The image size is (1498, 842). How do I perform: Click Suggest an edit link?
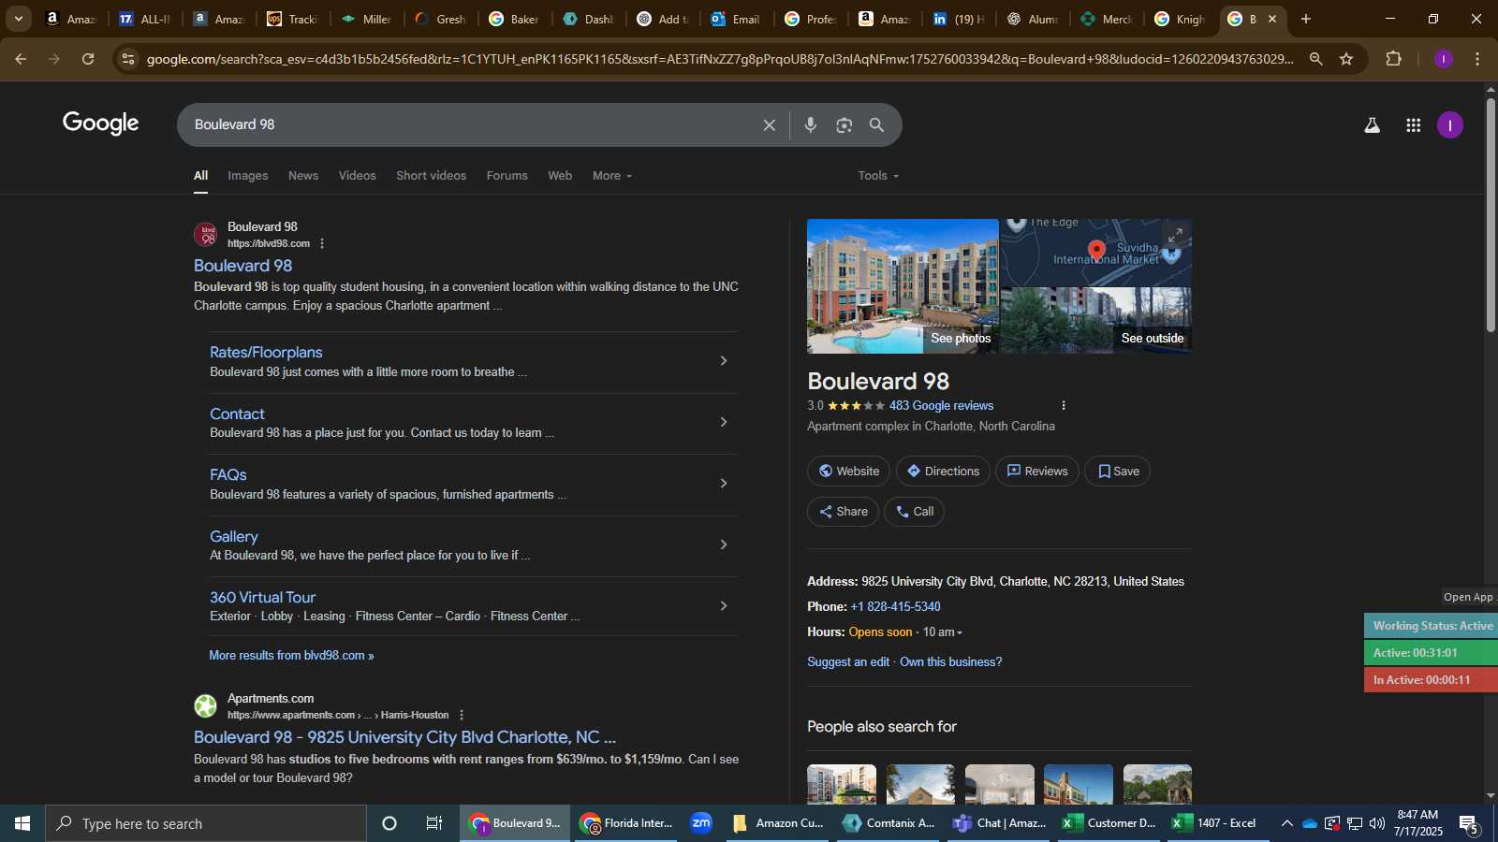[x=848, y=662]
